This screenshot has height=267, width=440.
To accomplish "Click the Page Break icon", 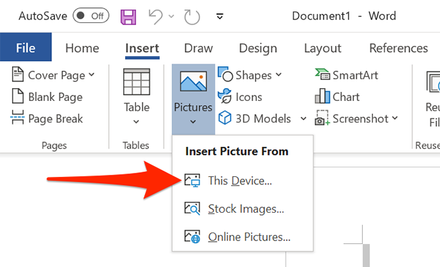I will tap(18, 117).
